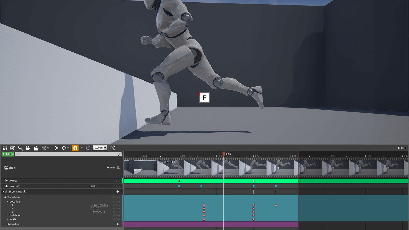Toggle camera lock on the Shots track
Viewport: 409px width, 230px height.
[x=118, y=168]
